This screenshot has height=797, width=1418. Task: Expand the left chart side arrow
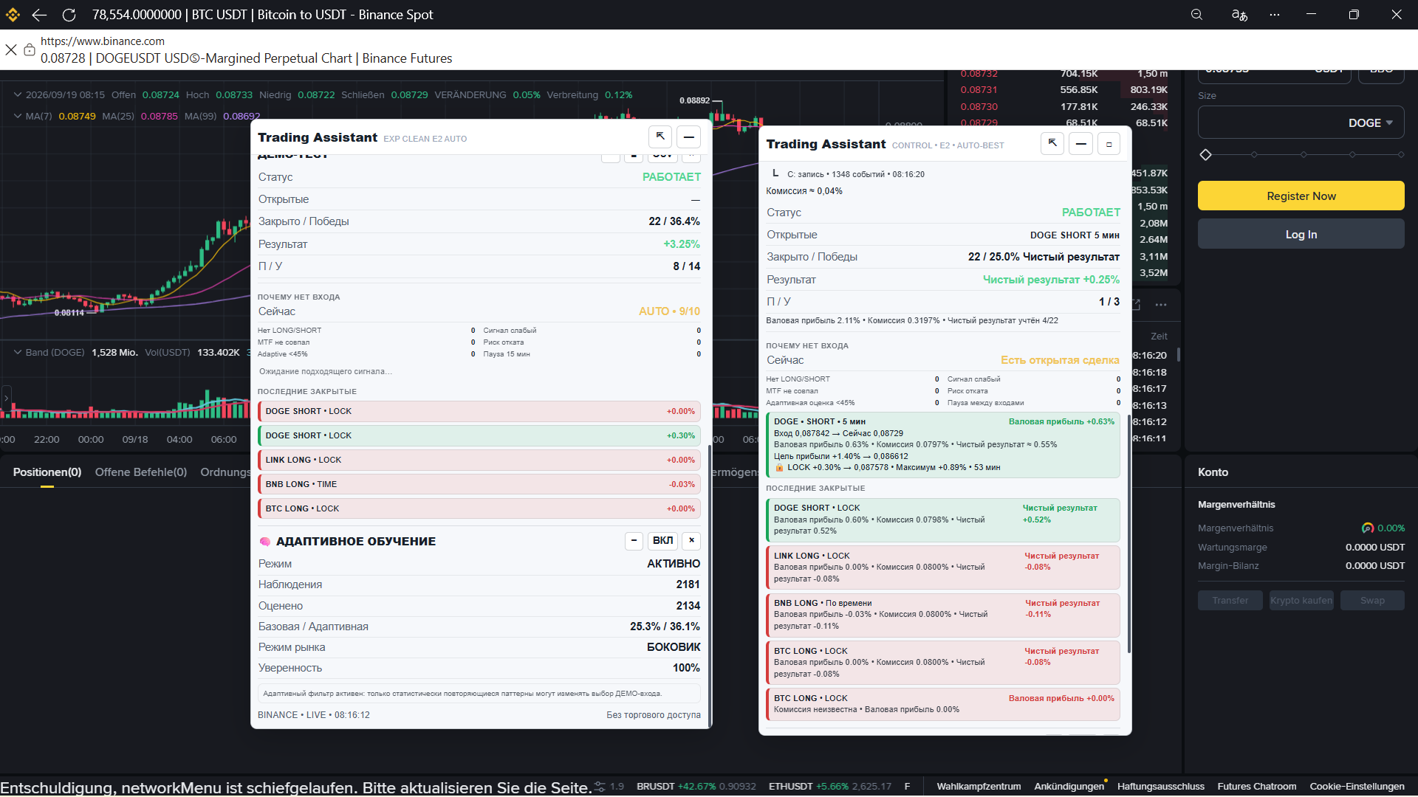[7, 398]
